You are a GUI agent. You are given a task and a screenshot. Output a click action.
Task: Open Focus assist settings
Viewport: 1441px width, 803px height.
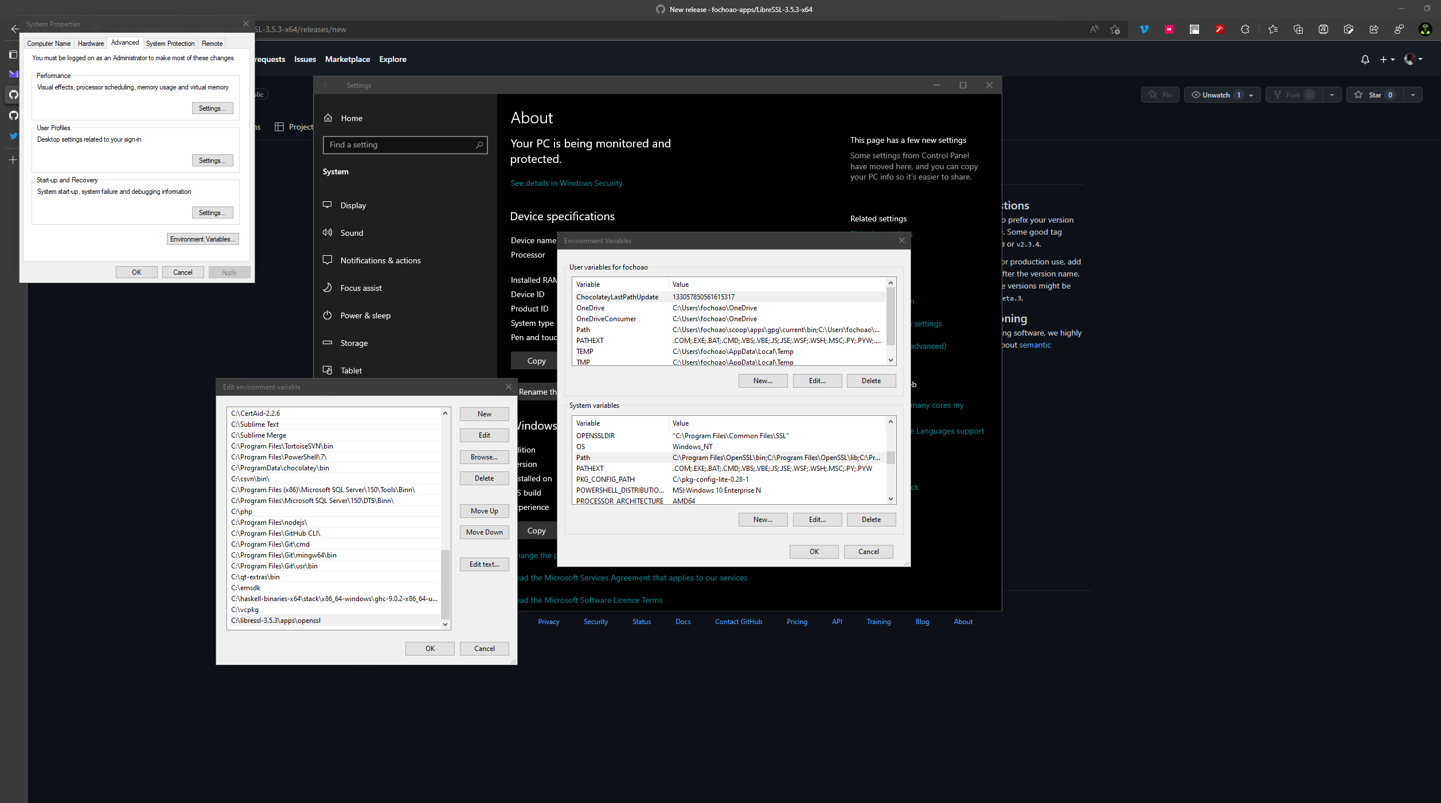(361, 287)
